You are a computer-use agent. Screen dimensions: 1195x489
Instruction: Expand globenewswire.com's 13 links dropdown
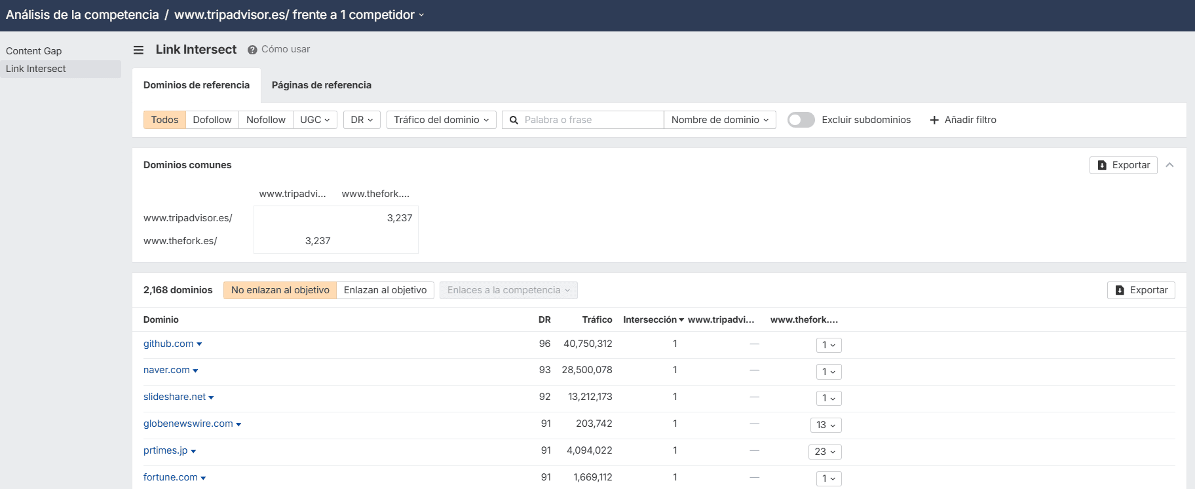pyautogui.click(x=826, y=425)
